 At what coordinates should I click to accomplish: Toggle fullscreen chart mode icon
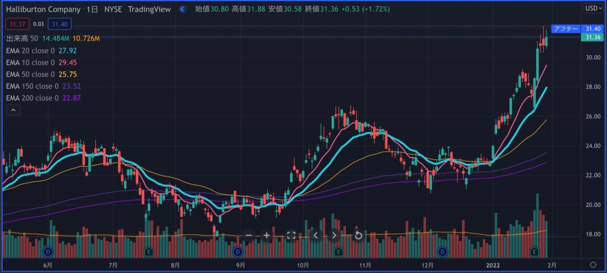coord(291,235)
